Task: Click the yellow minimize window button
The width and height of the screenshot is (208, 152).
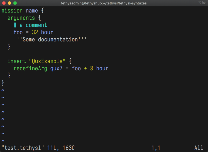Action: click(9, 3)
